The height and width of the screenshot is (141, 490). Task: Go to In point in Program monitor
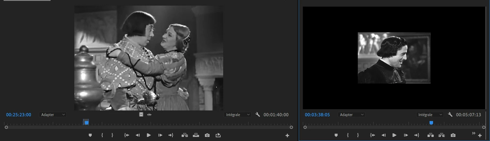pyautogui.click(x=372, y=135)
